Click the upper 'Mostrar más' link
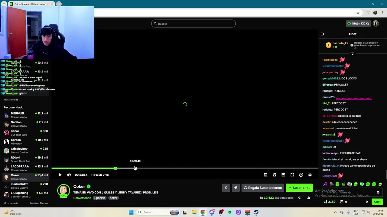Screen dimensions: 387x217 point(11,99)
